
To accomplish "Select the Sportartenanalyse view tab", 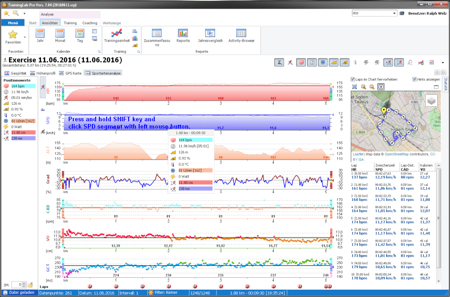I will coord(103,73).
